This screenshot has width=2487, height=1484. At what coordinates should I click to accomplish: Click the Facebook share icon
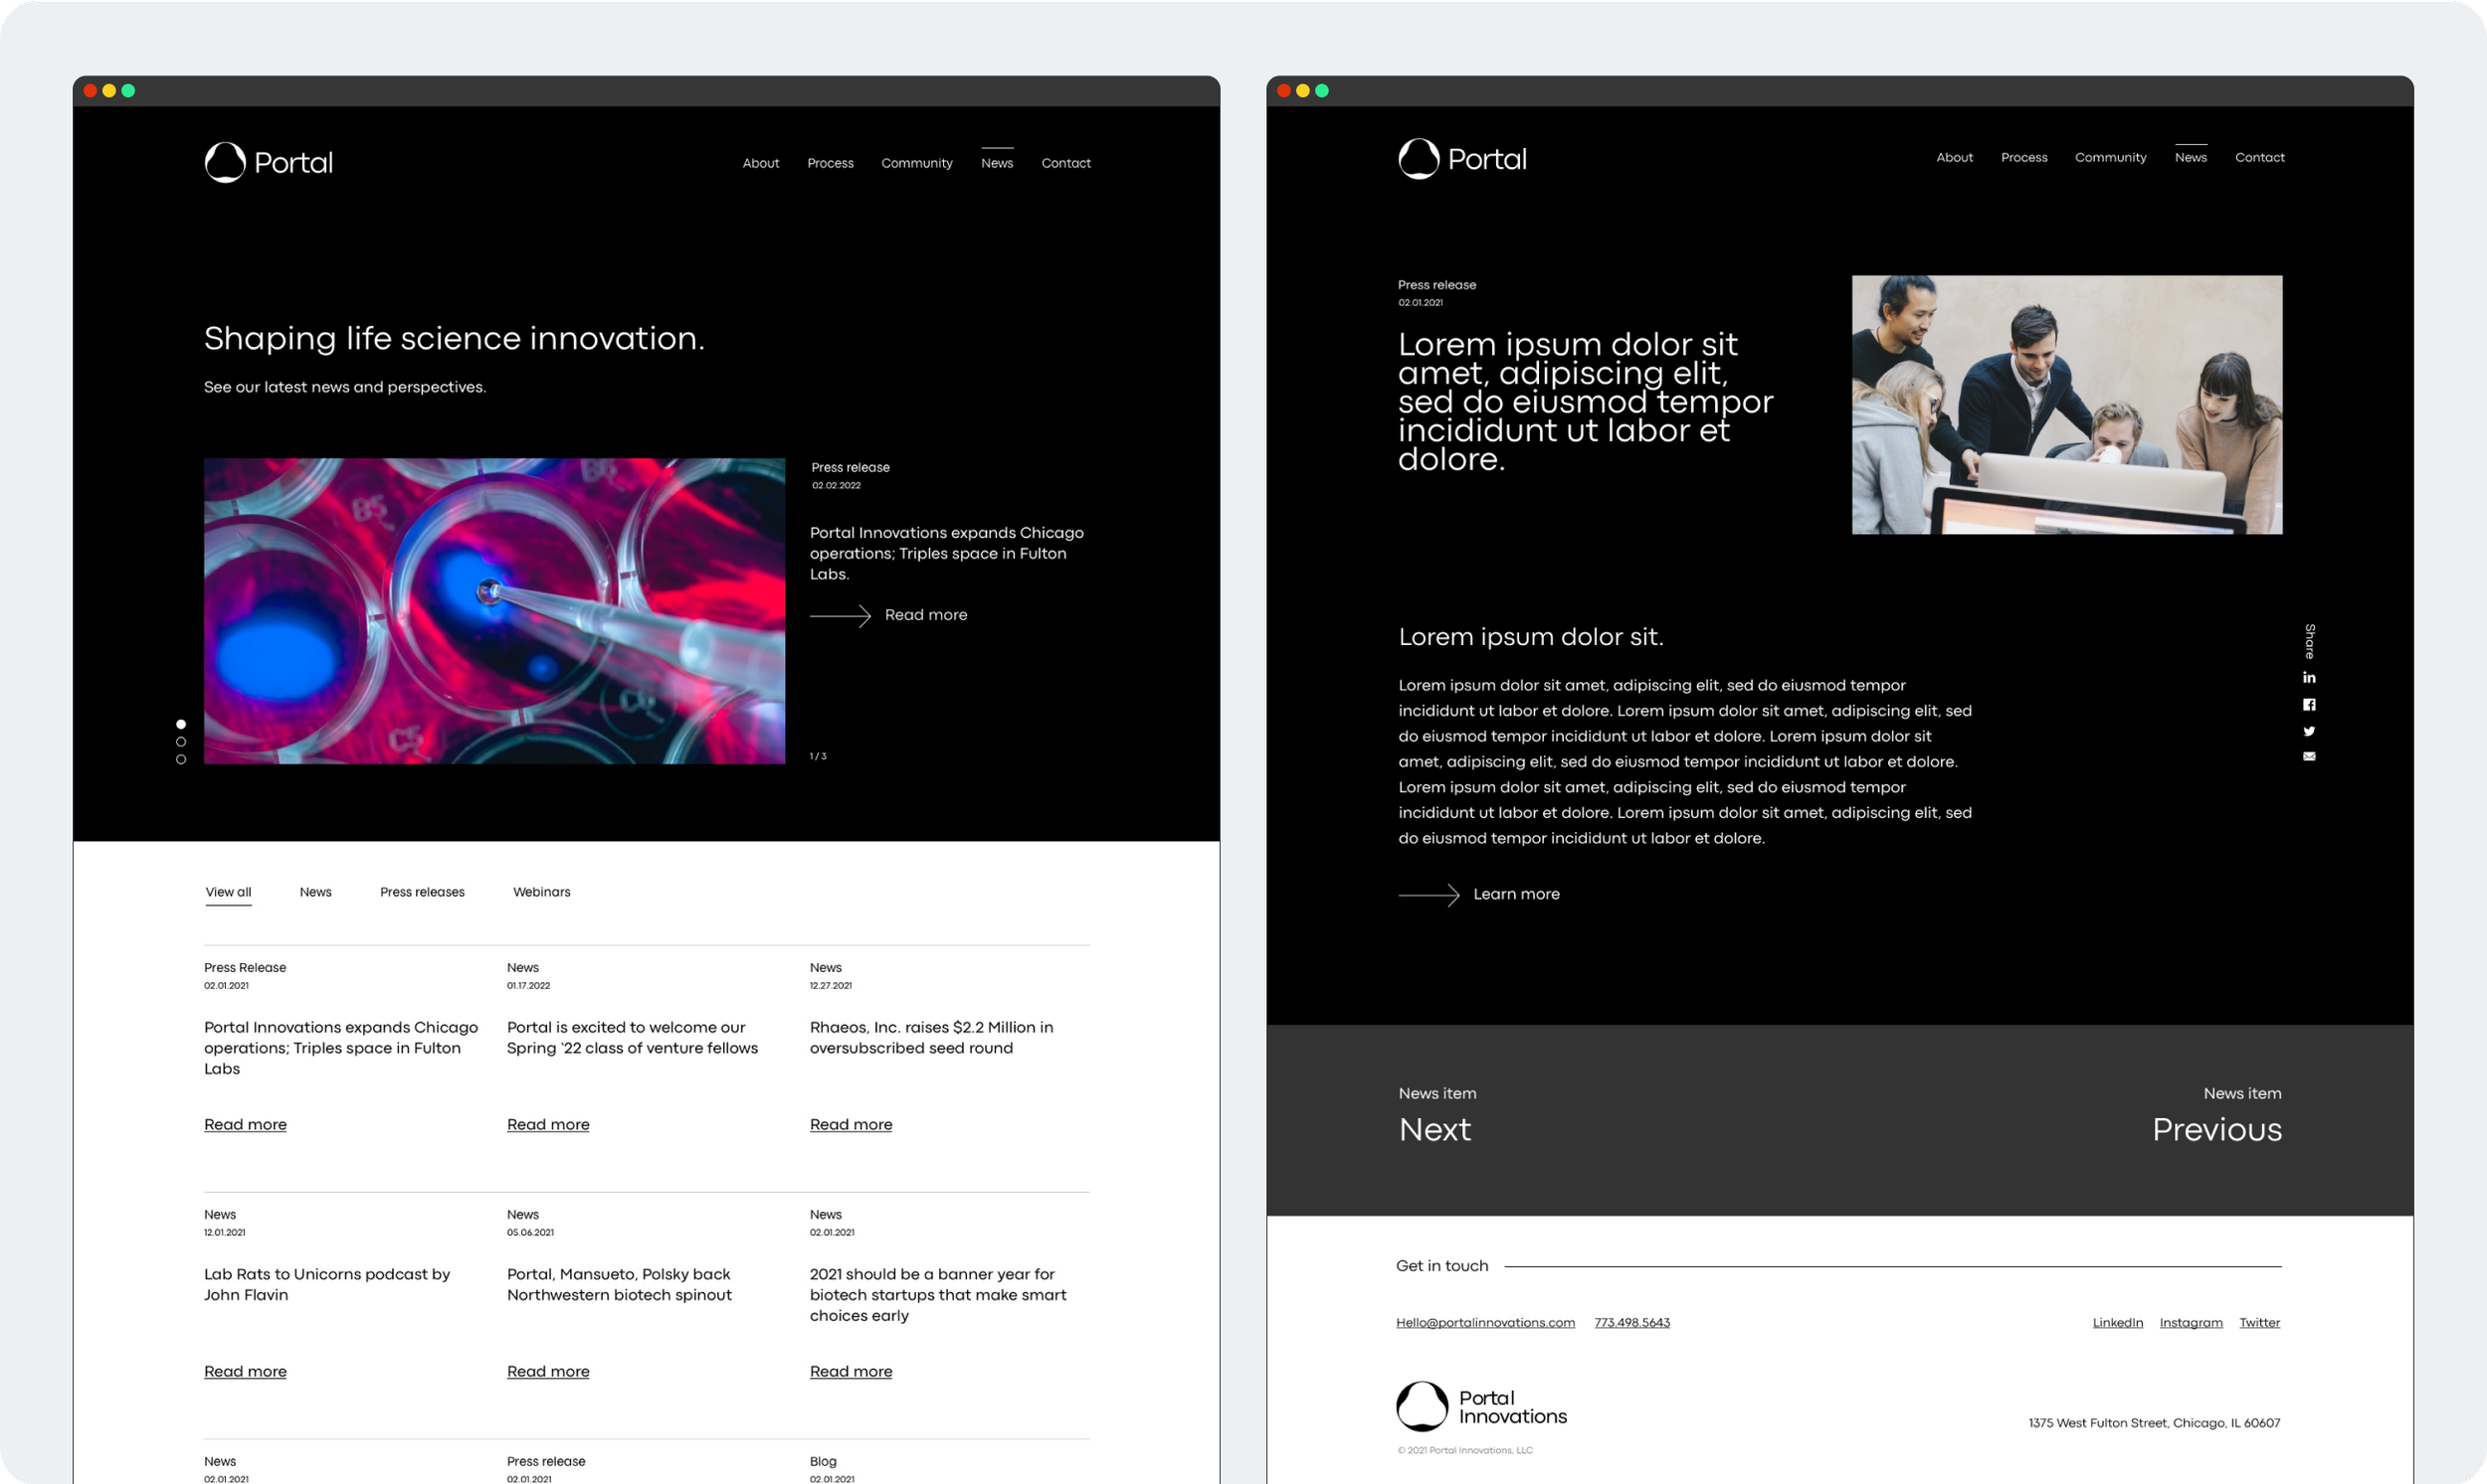coord(2309,705)
